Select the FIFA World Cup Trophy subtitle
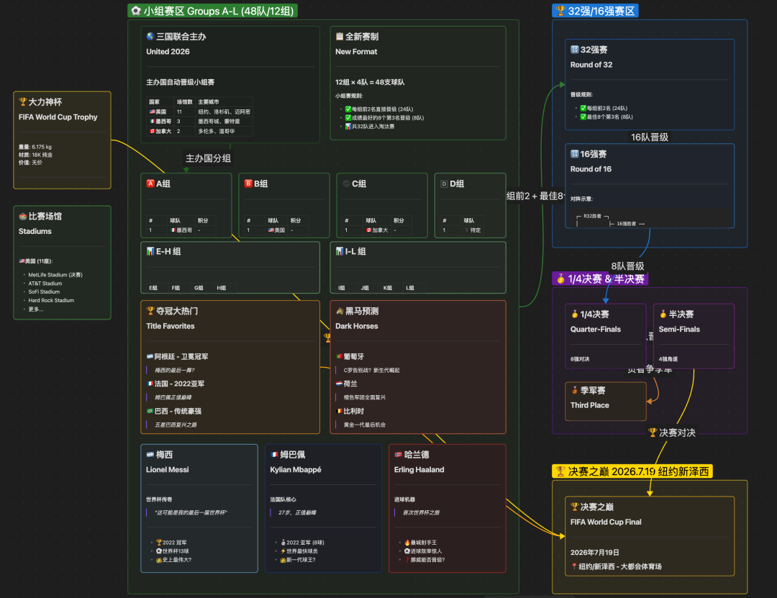 tap(58, 117)
